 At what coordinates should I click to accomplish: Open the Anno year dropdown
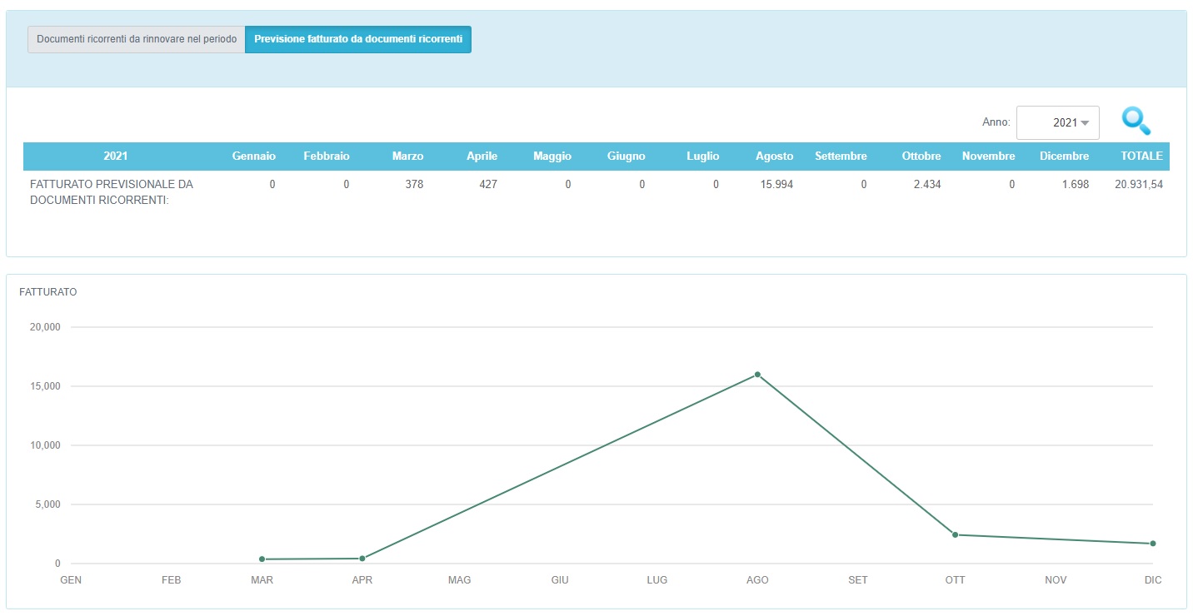[1057, 122]
